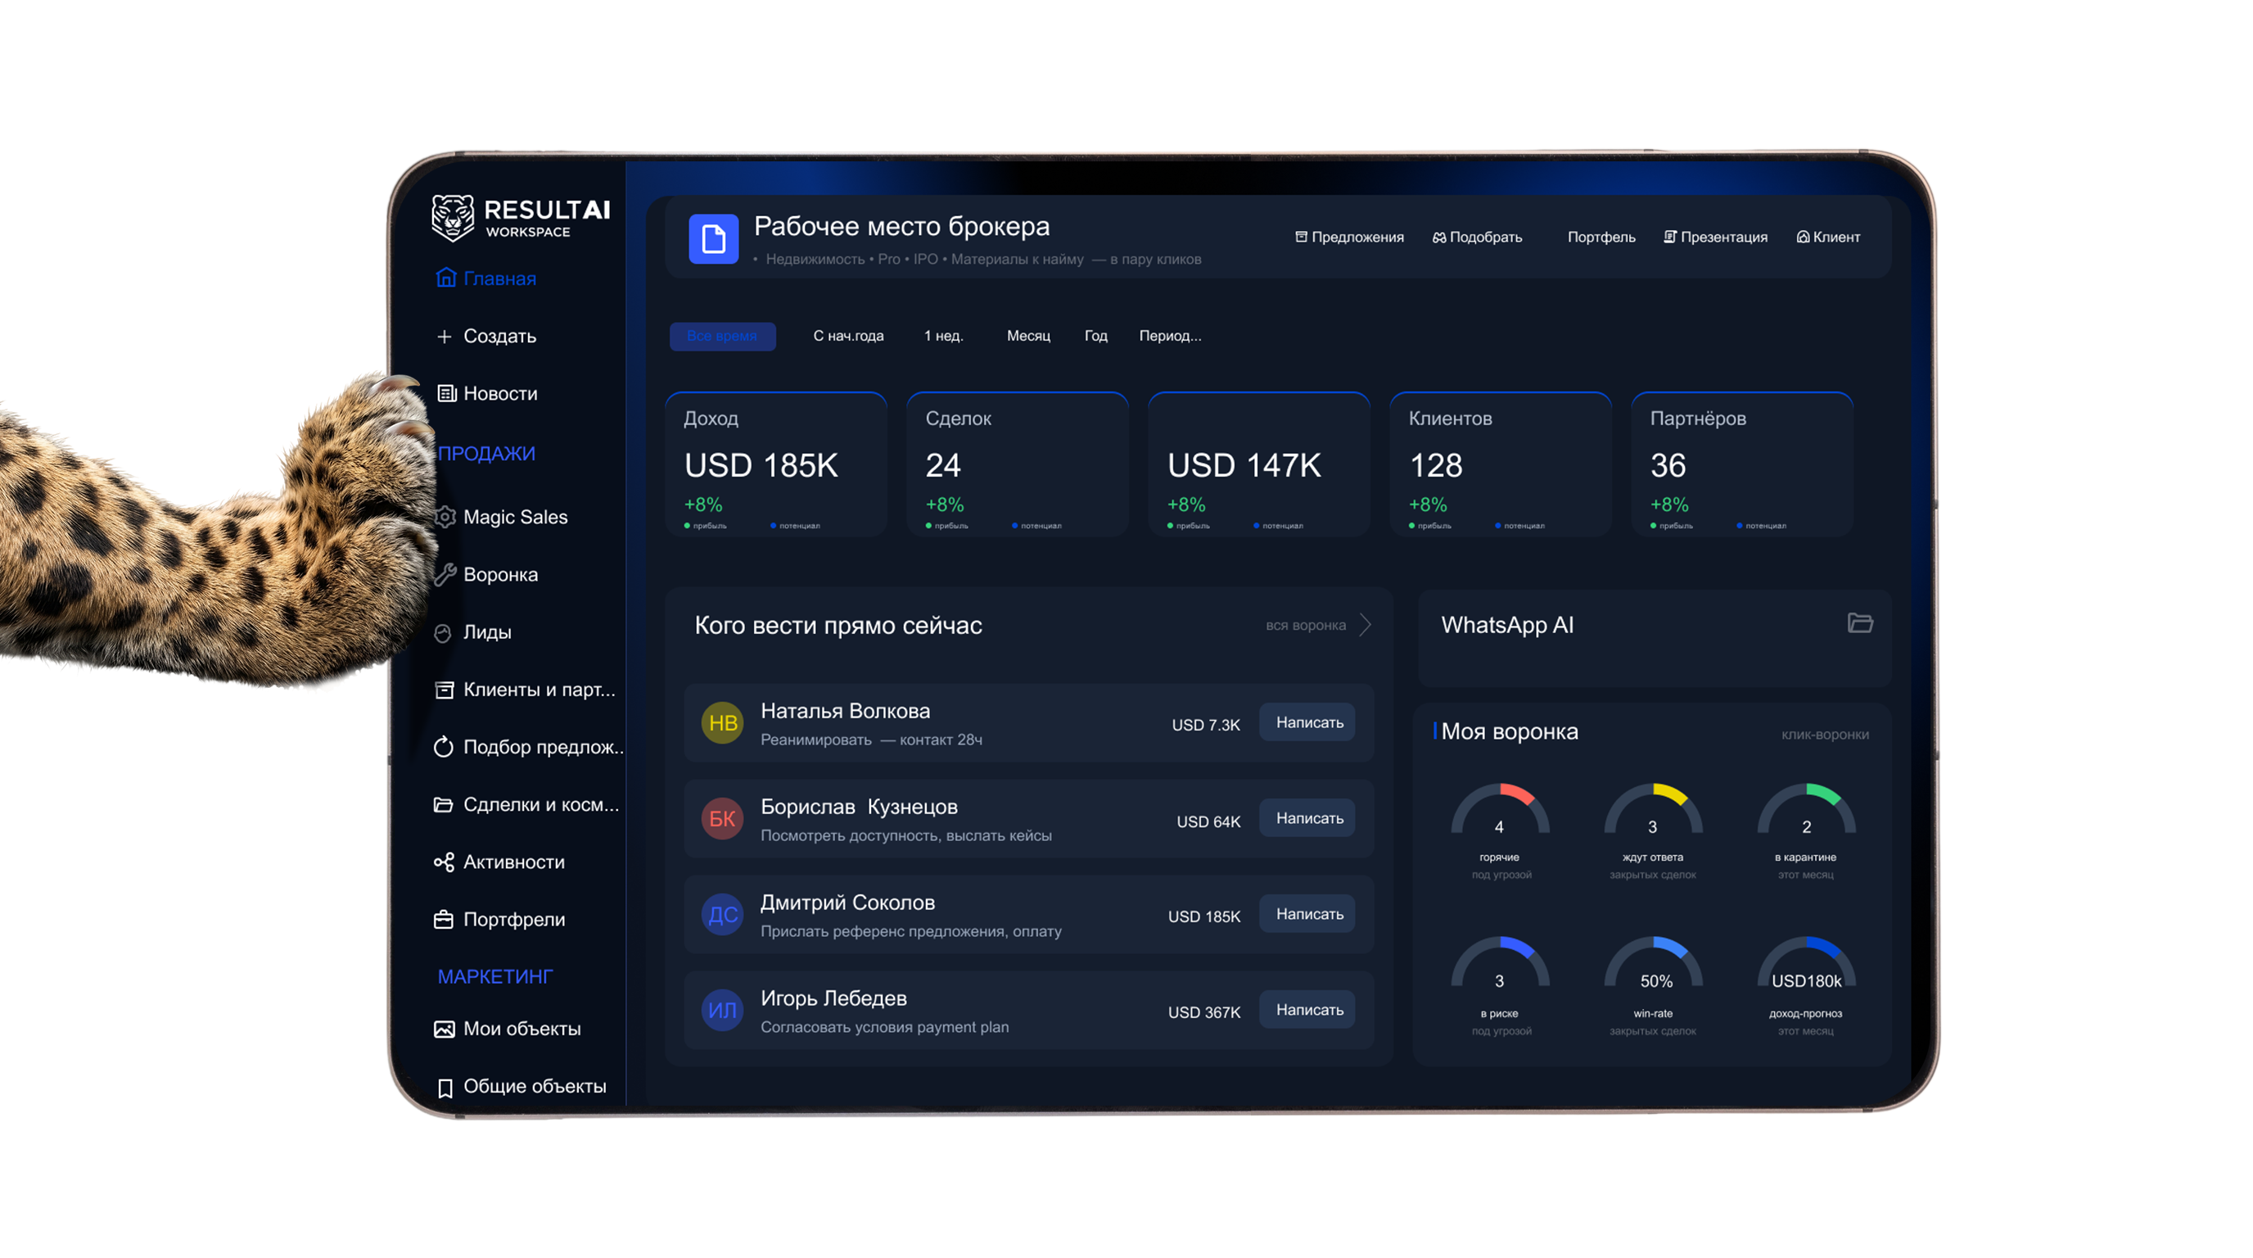Open the Период... custom range picker

[x=1170, y=336]
